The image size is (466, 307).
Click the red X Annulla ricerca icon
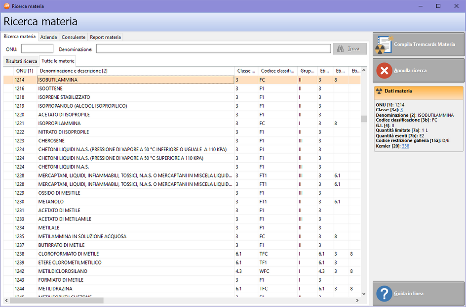(384, 71)
